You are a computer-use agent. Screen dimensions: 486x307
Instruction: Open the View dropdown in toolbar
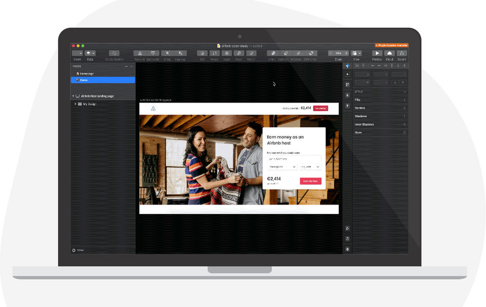(x=356, y=53)
